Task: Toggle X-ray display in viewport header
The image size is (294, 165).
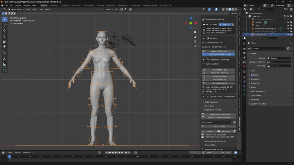Action: point(223,9)
